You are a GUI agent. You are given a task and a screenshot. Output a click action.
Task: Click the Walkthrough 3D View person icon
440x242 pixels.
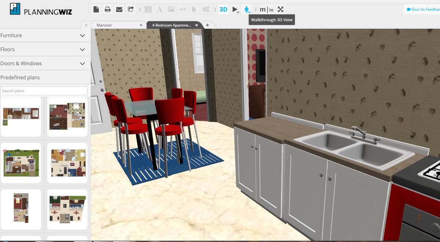point(247,10)
